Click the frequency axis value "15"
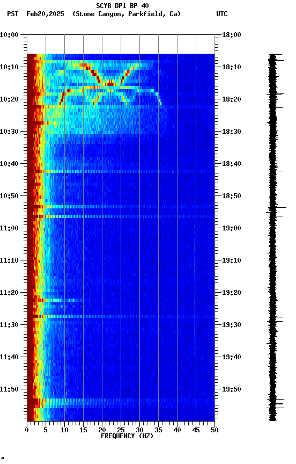Image resolution: width=296 pixels, height=464 pixels. pyautogui.click(x=83, y=430)
